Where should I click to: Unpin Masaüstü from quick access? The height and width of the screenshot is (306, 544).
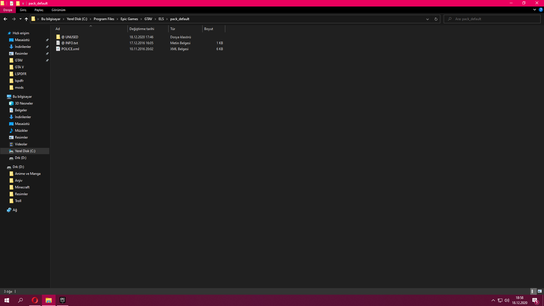coord(47,40)
